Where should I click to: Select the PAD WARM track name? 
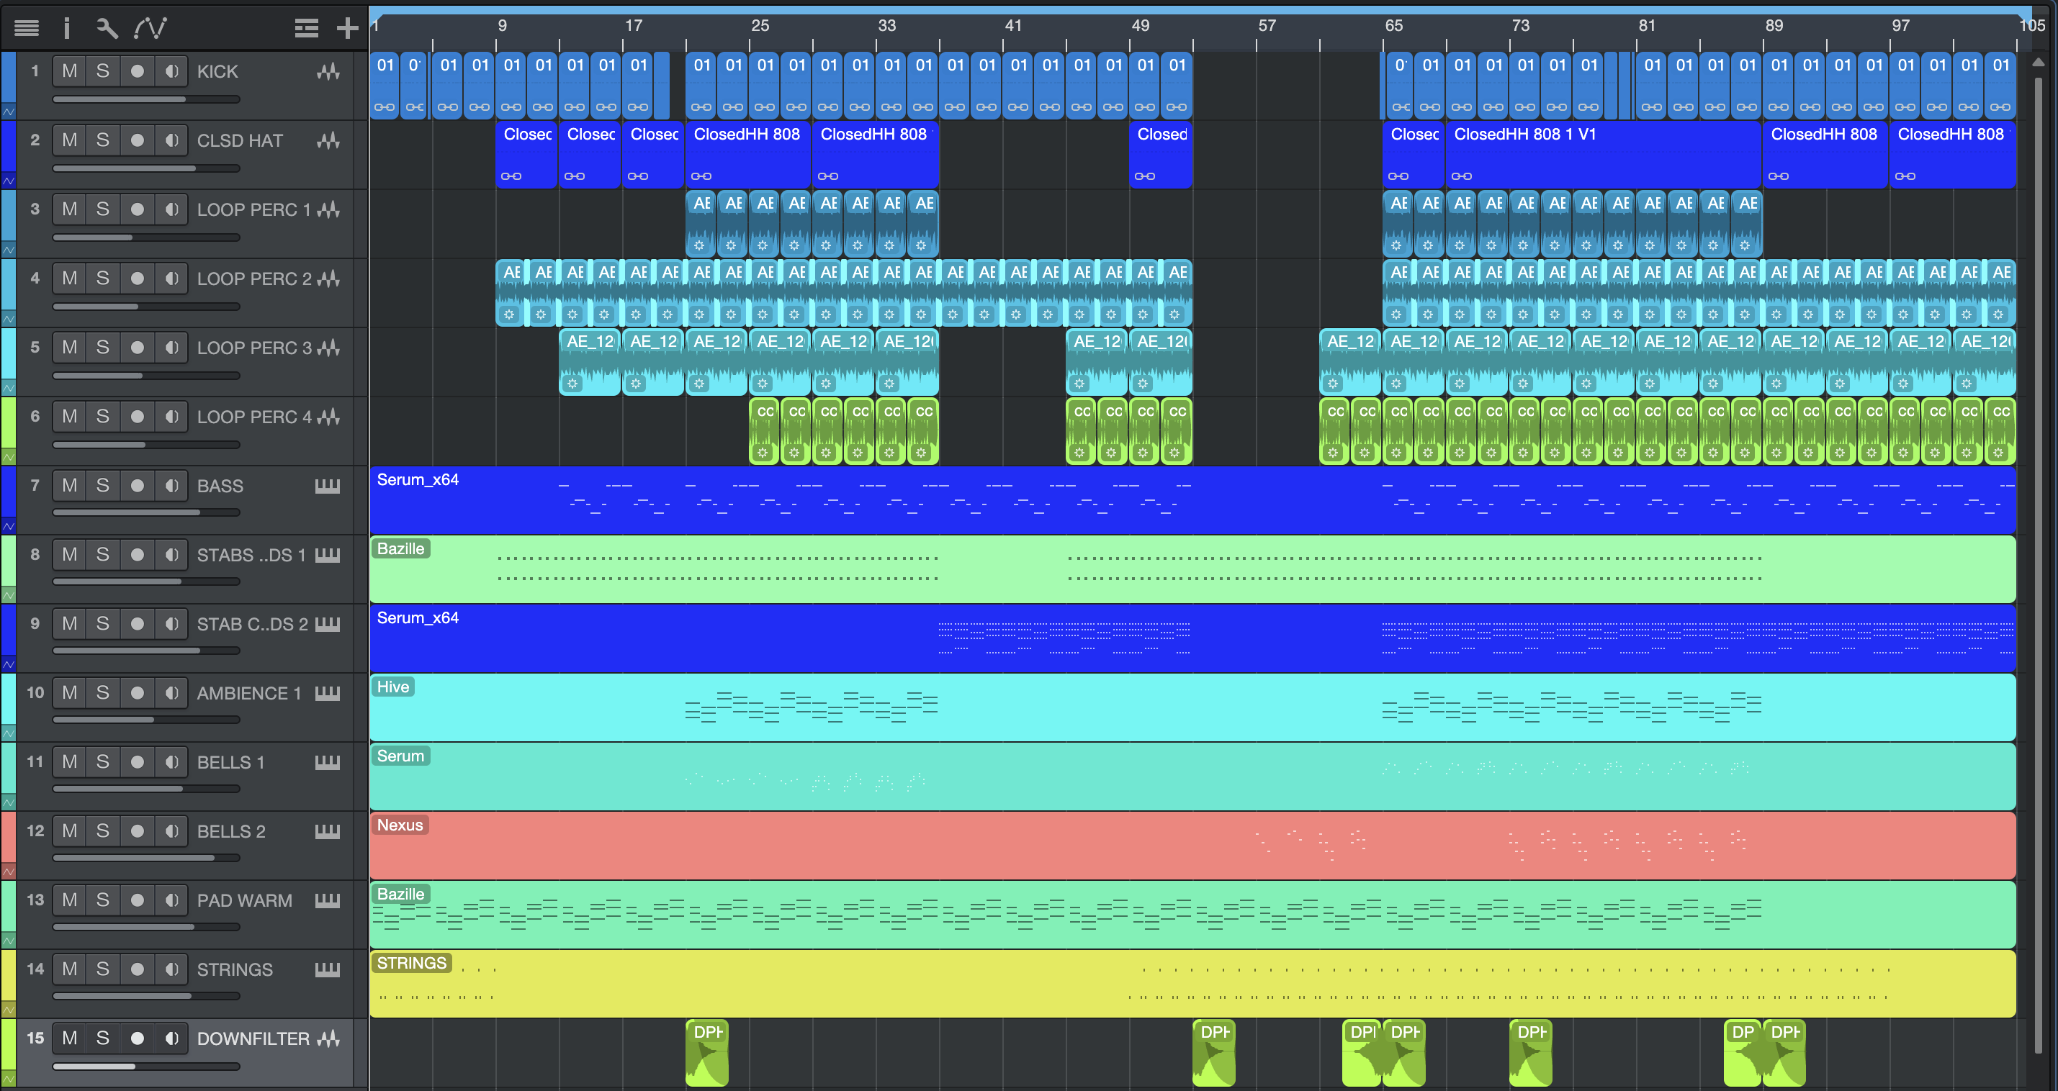tap(244, 901)
